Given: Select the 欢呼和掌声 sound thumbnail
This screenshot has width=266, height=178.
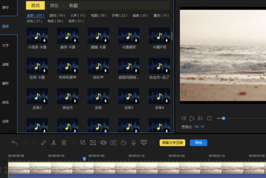Looking at the screenshot, I should coord(68,66).
